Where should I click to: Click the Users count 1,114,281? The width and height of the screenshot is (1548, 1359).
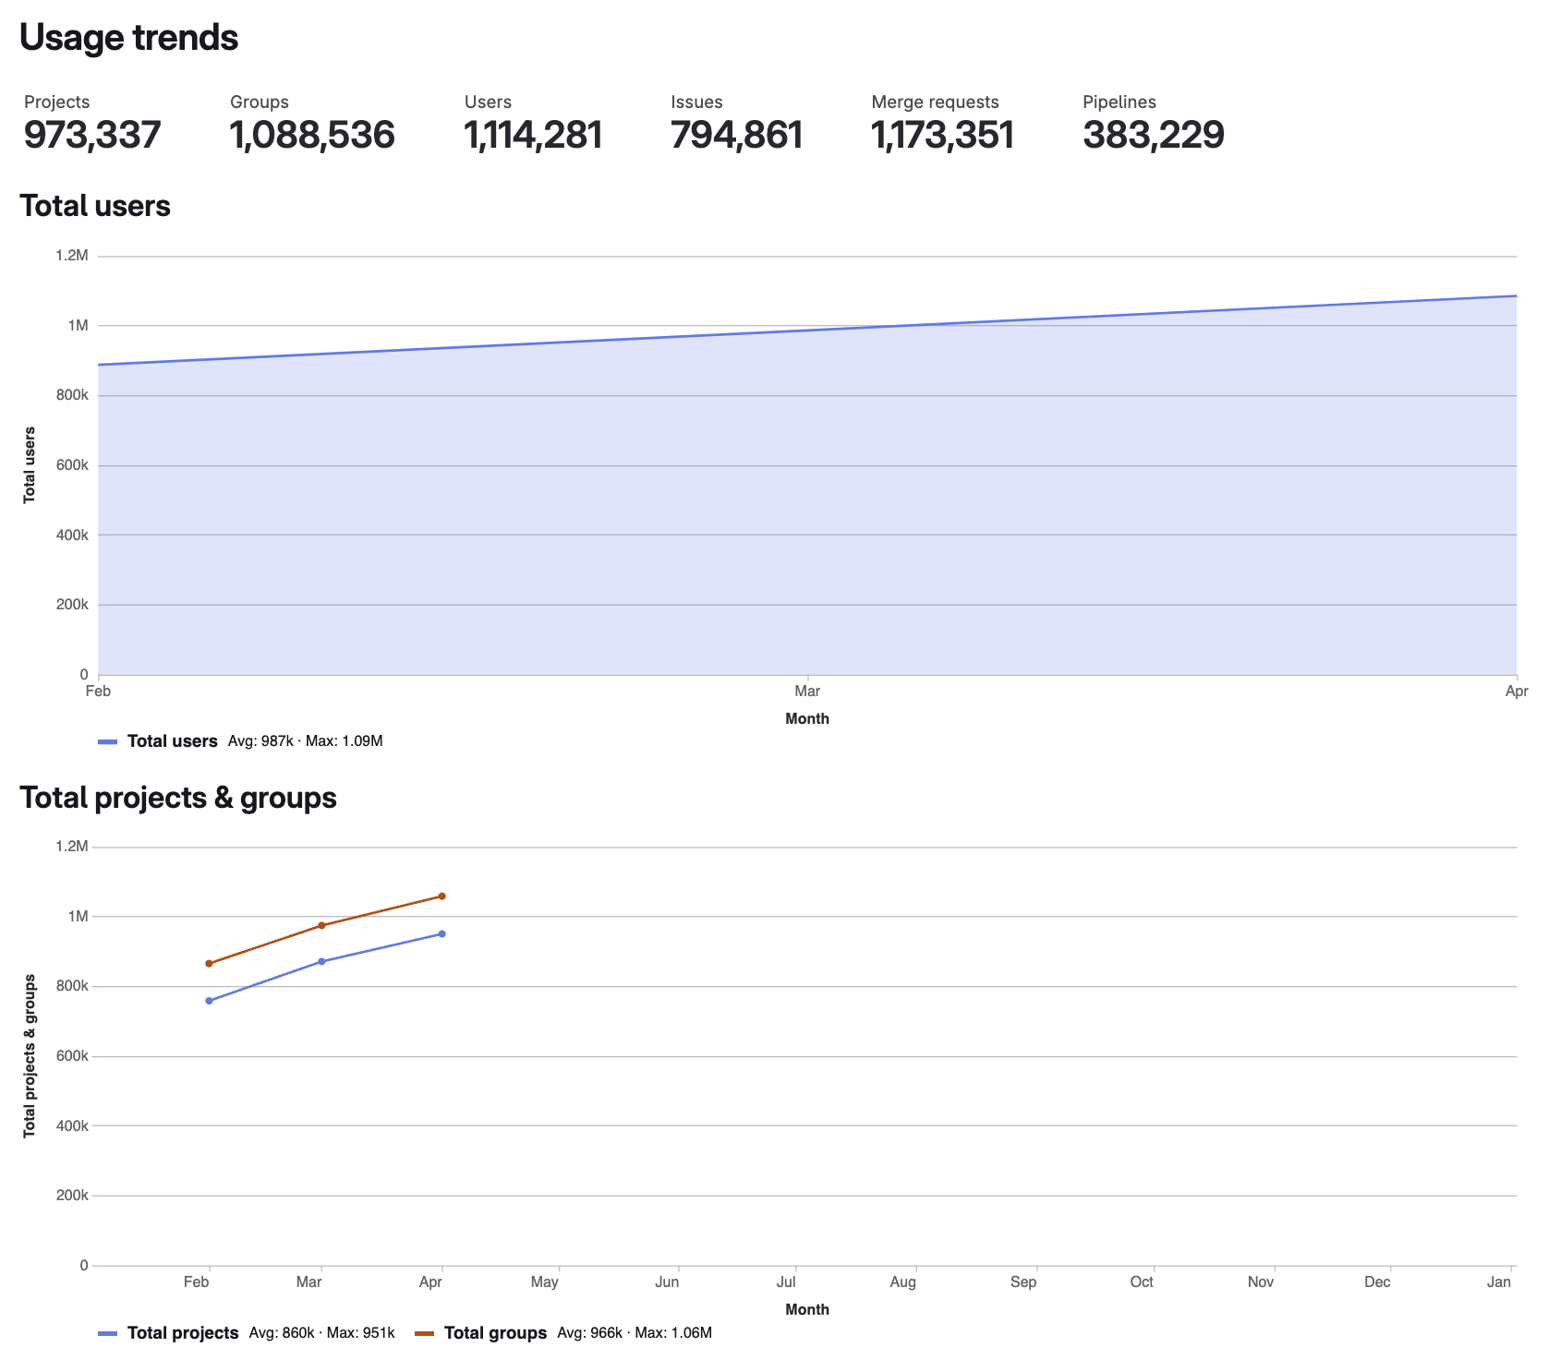(x=532, y=134)
